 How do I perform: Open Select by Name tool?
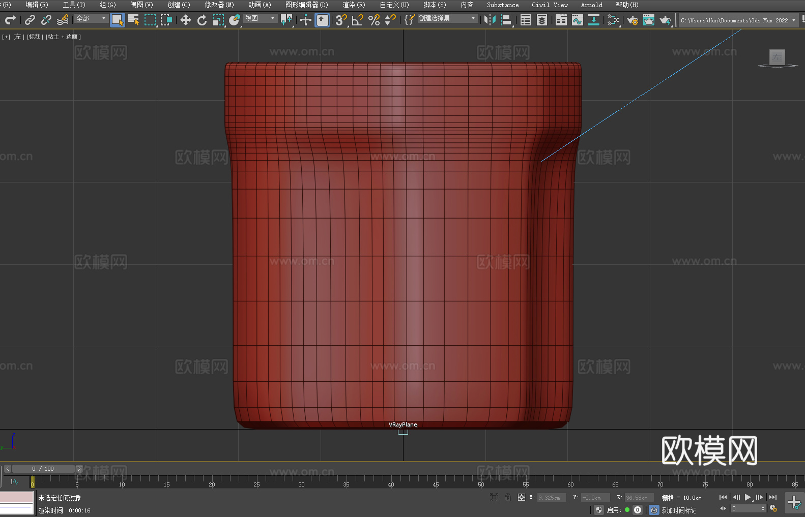[134, 20]
